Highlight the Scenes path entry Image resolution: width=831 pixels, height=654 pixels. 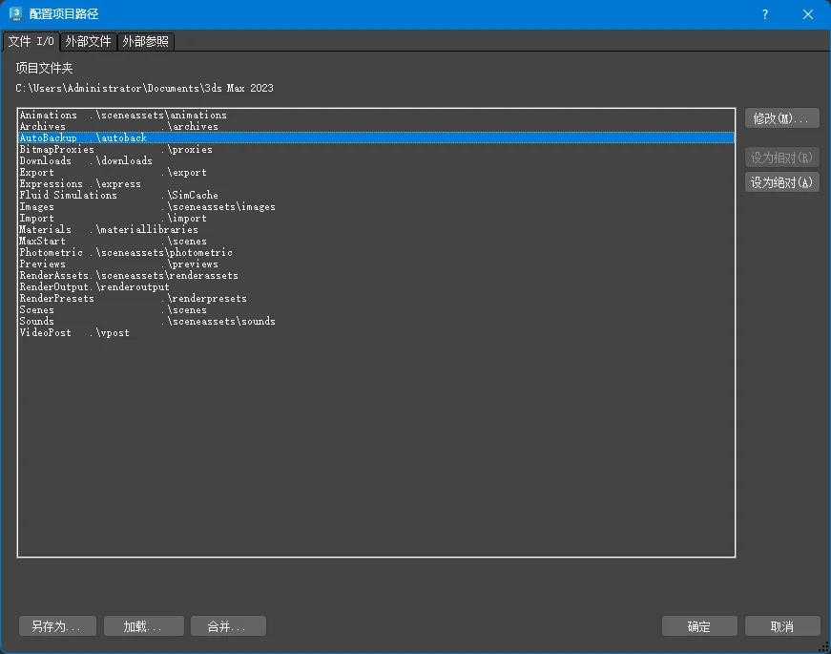pyautogui.click(x=113, y=310)
